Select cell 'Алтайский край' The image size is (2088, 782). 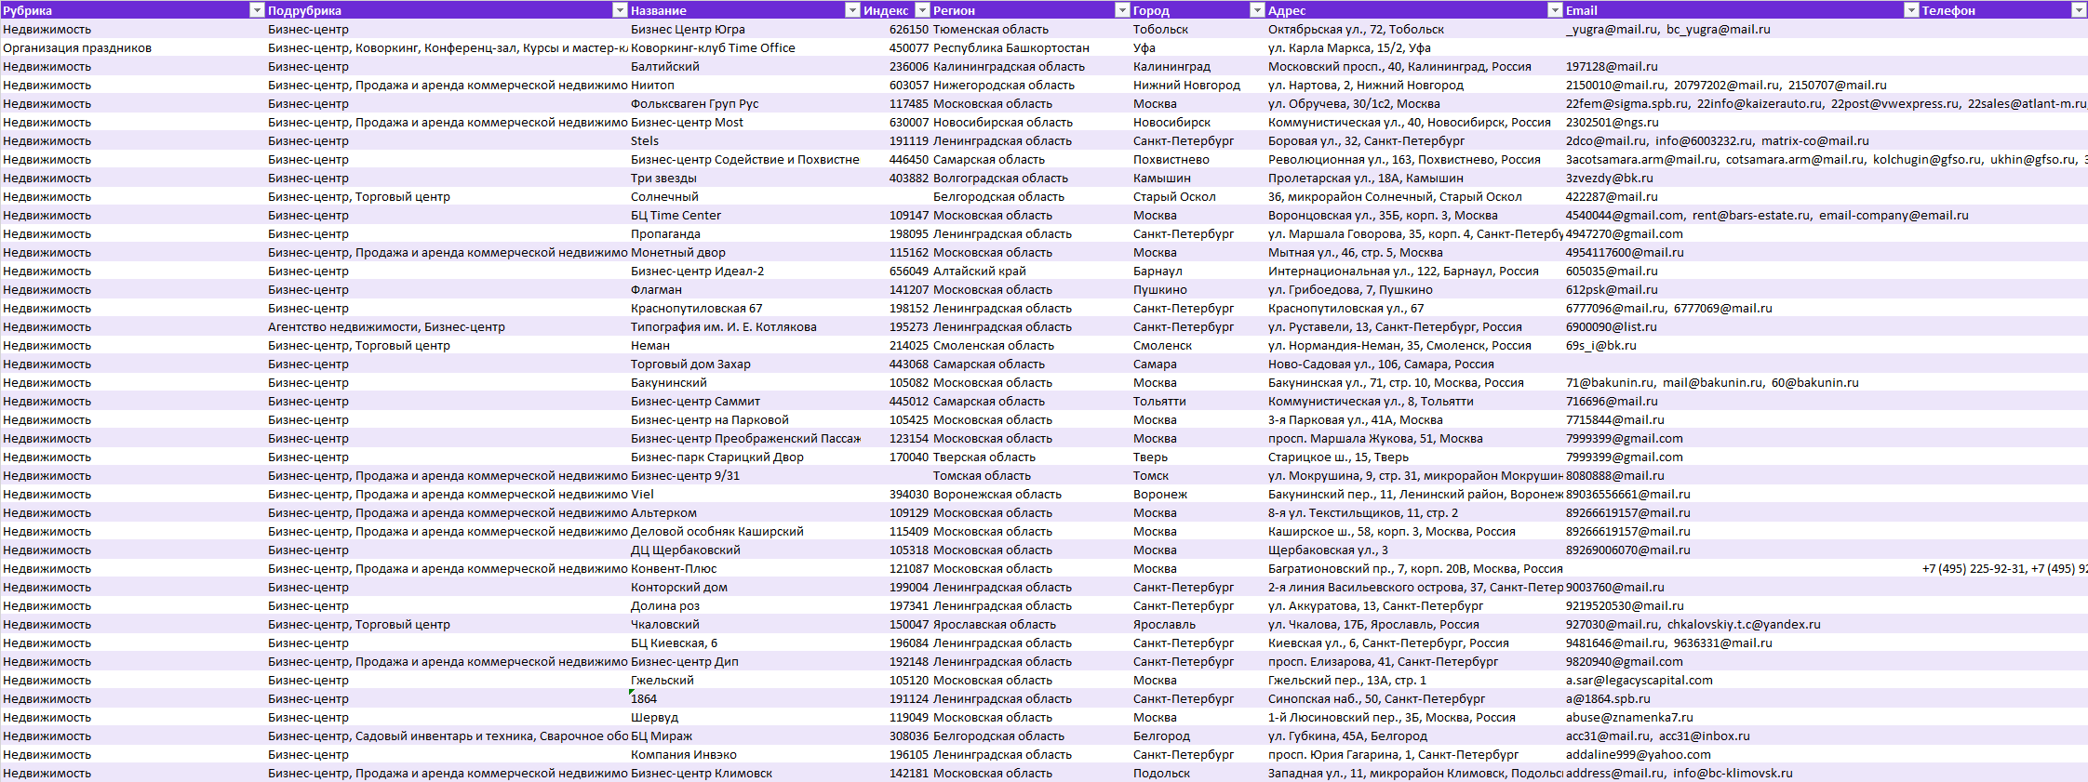pos(1031,271)
